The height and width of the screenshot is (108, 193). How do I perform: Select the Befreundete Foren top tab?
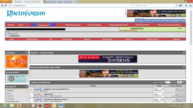[178, 20]
